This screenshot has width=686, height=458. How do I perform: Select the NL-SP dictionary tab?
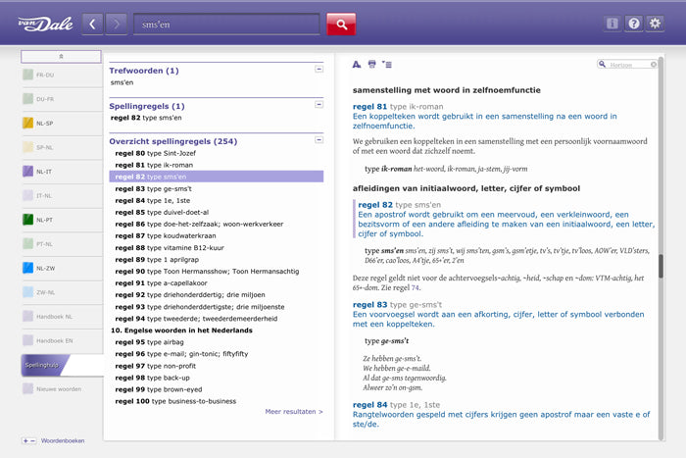(x=44, y=124)
